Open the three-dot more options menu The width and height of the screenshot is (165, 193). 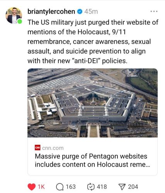point(154,12)
